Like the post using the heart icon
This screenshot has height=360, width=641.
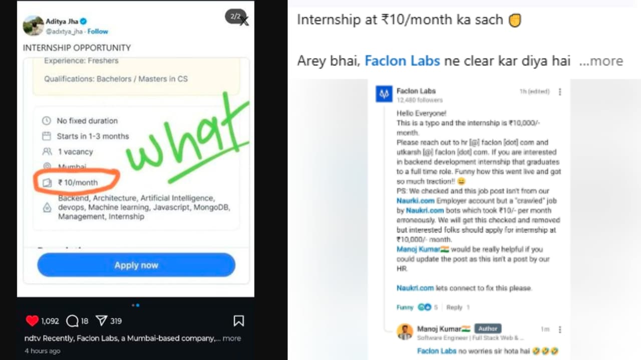(x=32, y=320)
